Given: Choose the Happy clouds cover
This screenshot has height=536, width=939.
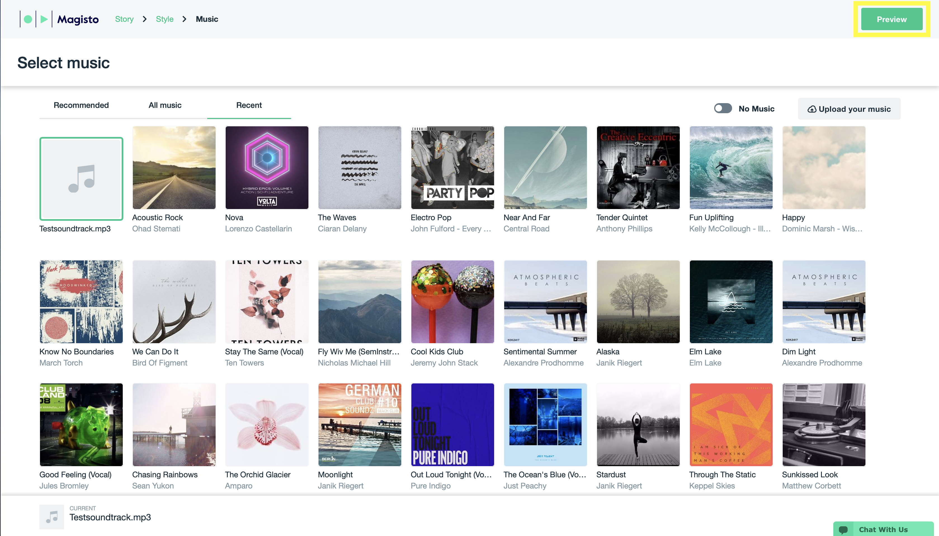Looking at the screenshot, I should tap(824, 167).
